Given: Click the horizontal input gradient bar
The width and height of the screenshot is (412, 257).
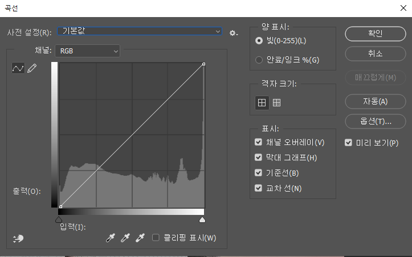Looking at the screenshot, I should pos(131,212).
